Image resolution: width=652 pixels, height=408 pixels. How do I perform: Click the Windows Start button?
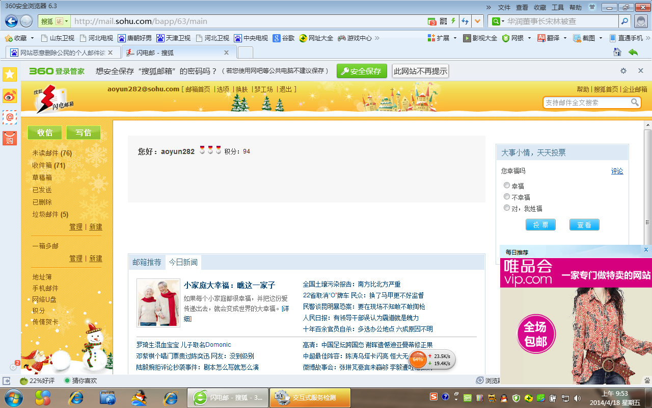click(13, 397)
